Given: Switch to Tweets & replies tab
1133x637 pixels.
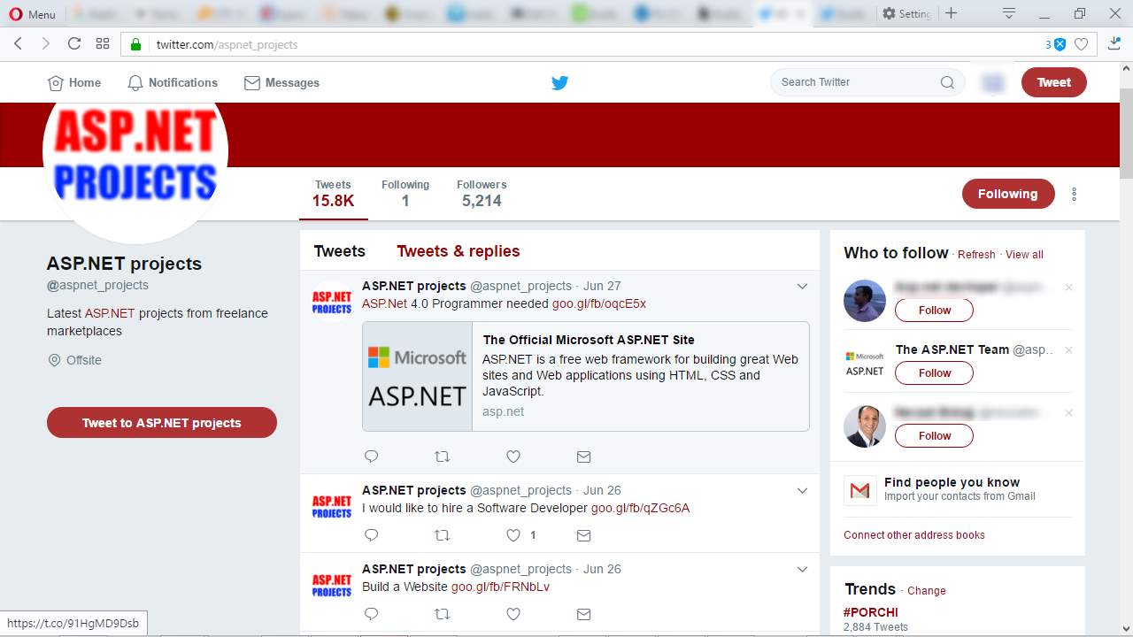Looking at the screenshot, I should point(458,251).
